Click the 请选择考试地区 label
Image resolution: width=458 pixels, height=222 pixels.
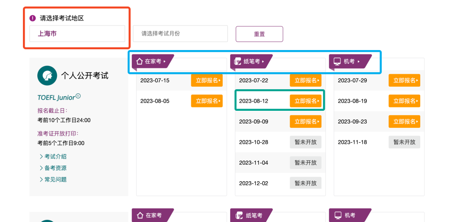[x=62, y=18]
